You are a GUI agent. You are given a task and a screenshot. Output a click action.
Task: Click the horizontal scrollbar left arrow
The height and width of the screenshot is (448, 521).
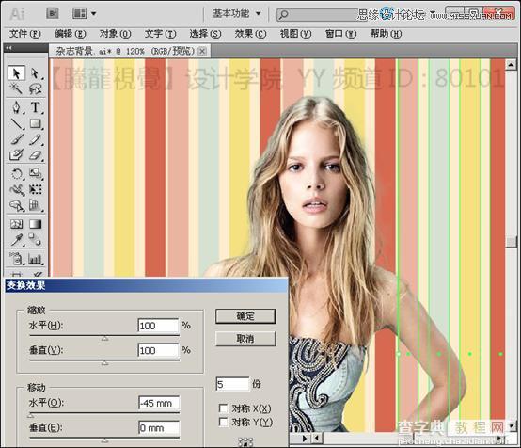(317, 439)
